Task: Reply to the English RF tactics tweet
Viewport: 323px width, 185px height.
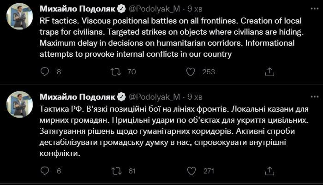Action: point(45,72)
